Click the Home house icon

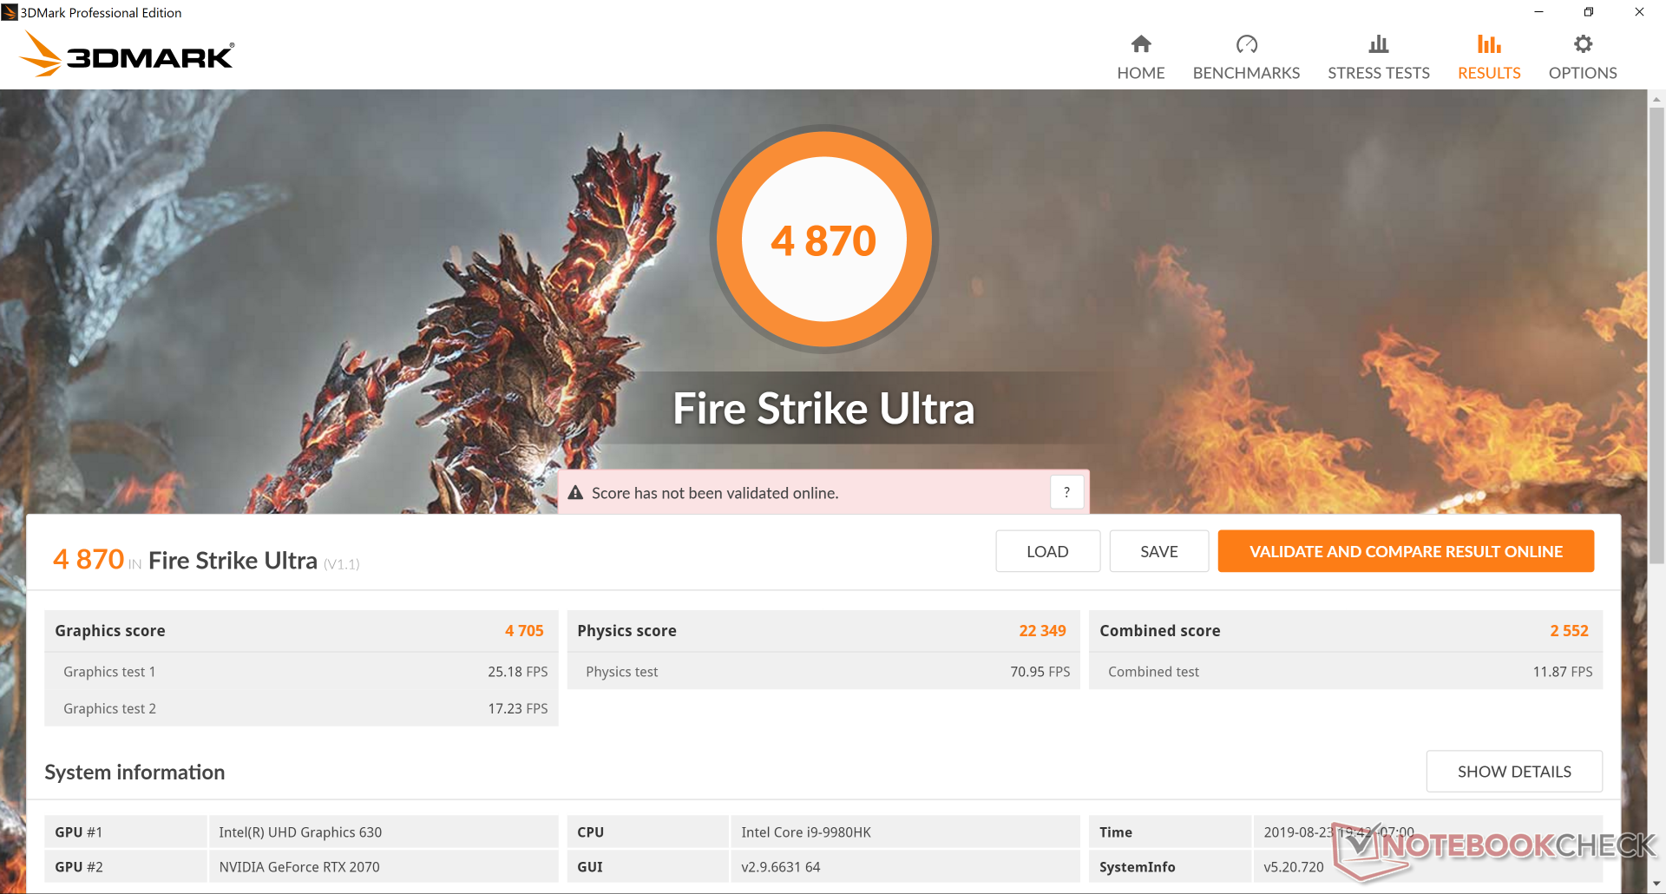(1141, 43)
